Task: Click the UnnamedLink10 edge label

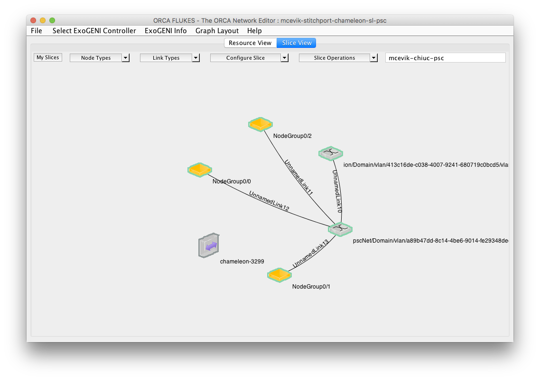Action: pos(337,191)
